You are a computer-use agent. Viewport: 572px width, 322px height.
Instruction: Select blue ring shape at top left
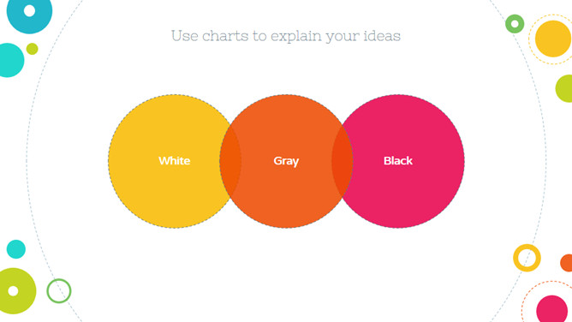pos(30,11)
